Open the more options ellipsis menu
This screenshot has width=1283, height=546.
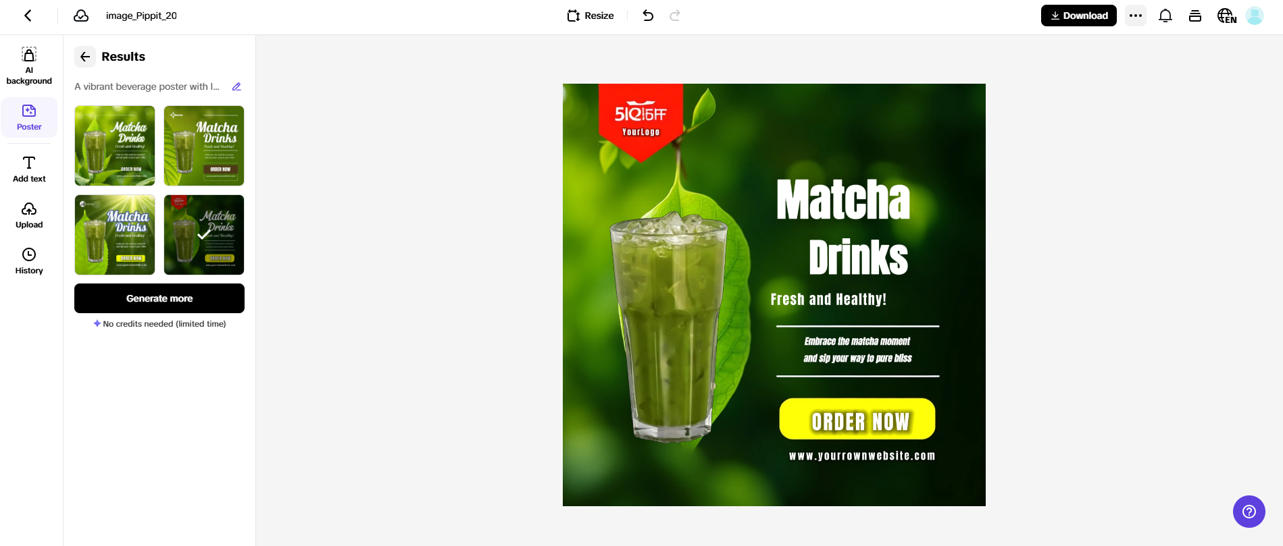pyautogui.click(x=1136, y=16)
